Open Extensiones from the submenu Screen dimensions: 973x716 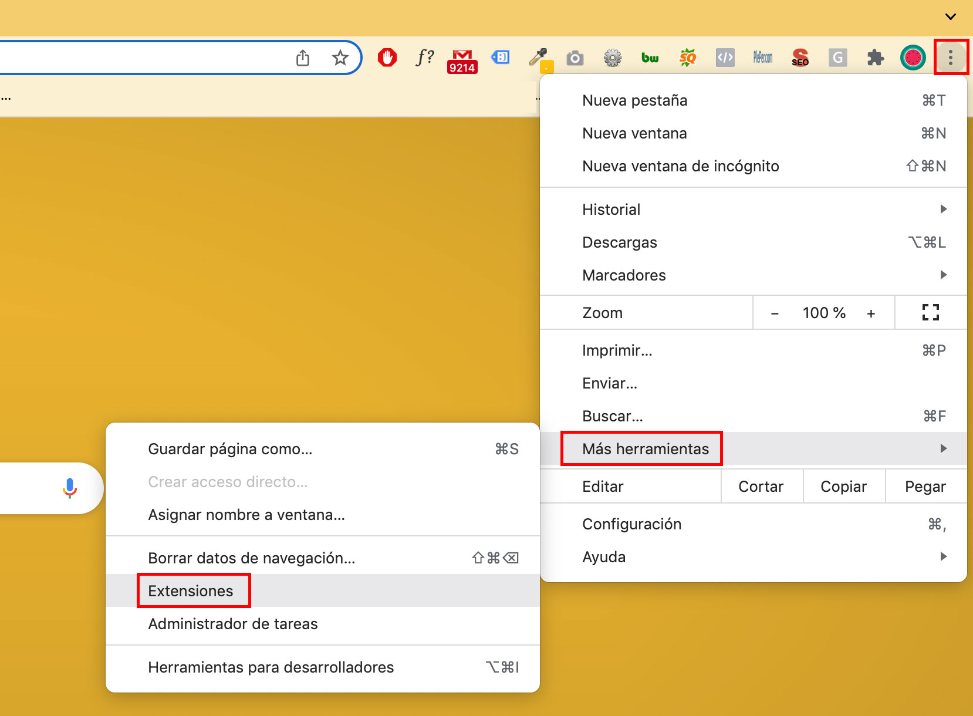click(x=323, y=591)
